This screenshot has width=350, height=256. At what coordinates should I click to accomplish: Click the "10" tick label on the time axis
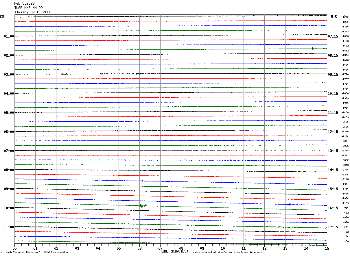tap(223, 248)
